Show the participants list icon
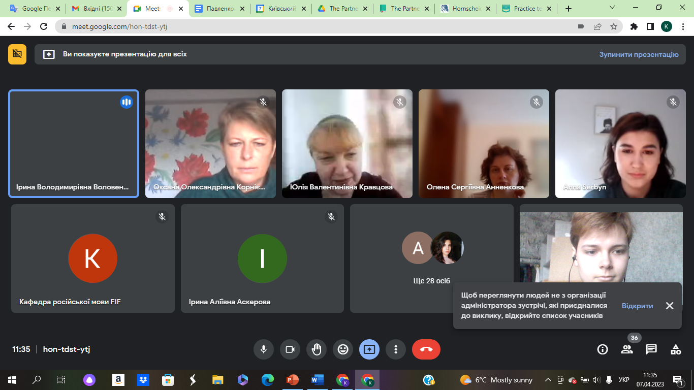694x390 pixels. click(x=627, y=349)
